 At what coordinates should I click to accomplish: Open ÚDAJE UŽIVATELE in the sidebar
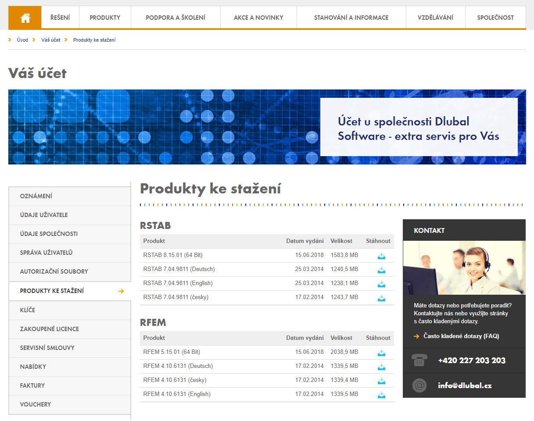(x=70, y=215)
